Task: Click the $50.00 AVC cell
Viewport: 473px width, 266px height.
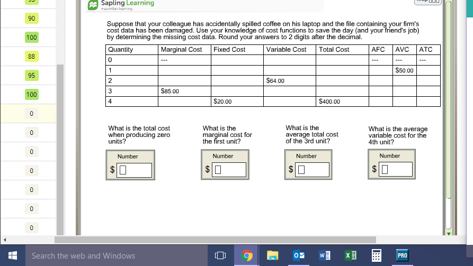Action: 405,70
